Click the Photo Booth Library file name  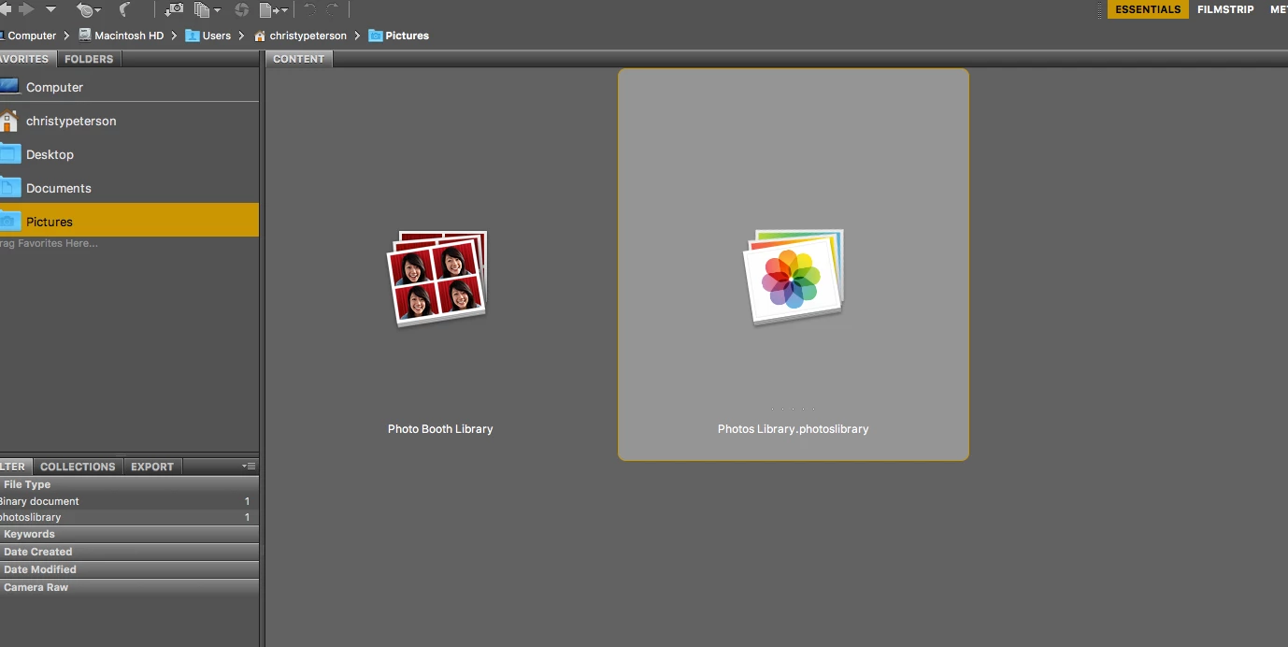440,429
